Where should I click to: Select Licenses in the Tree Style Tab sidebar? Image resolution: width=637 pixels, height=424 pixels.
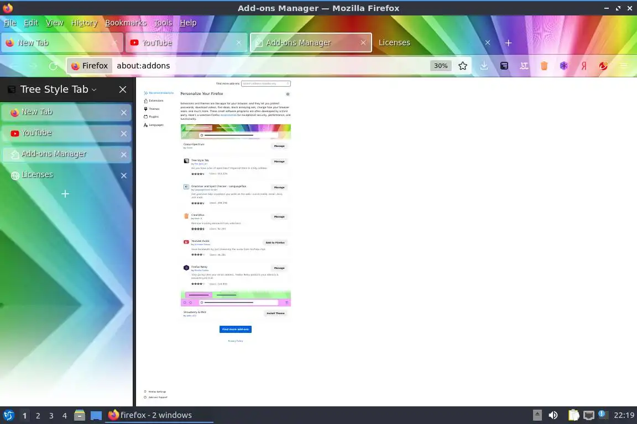pyautogui.click(x=66, y=175)
